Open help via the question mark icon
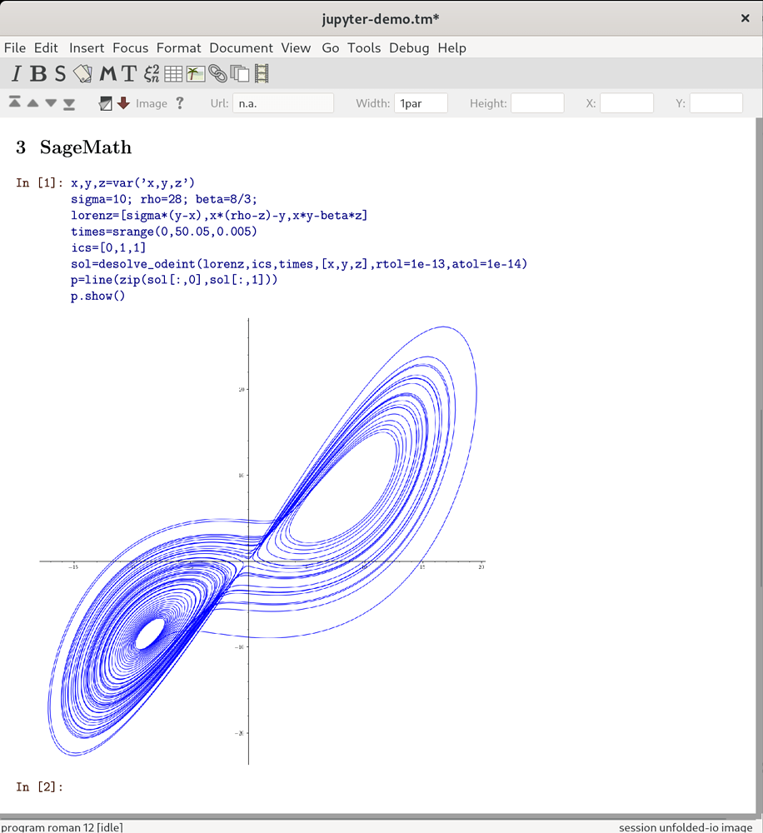This screenshot has width=763, height=833. [x=180, y=103]
